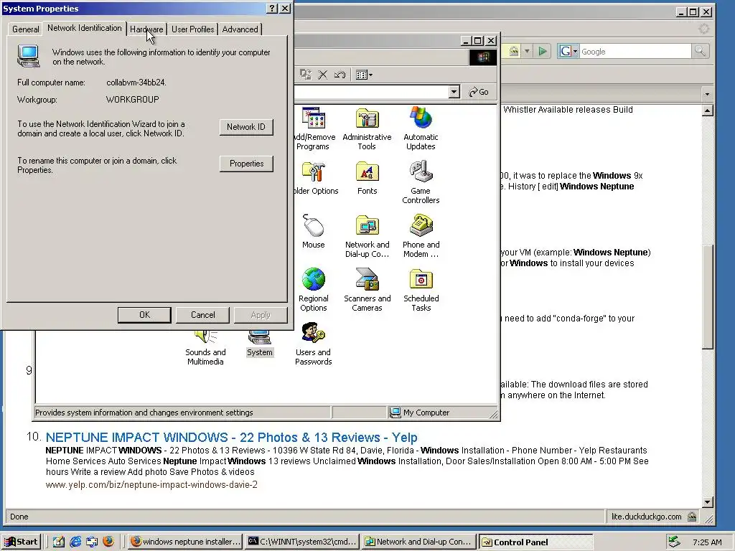Click the www.yelp.com/biz/neptune-impact-windows-davie-2 URL text
Image resolution: width=735 pixels, height=551 pixels.
(x=151, y=484)
